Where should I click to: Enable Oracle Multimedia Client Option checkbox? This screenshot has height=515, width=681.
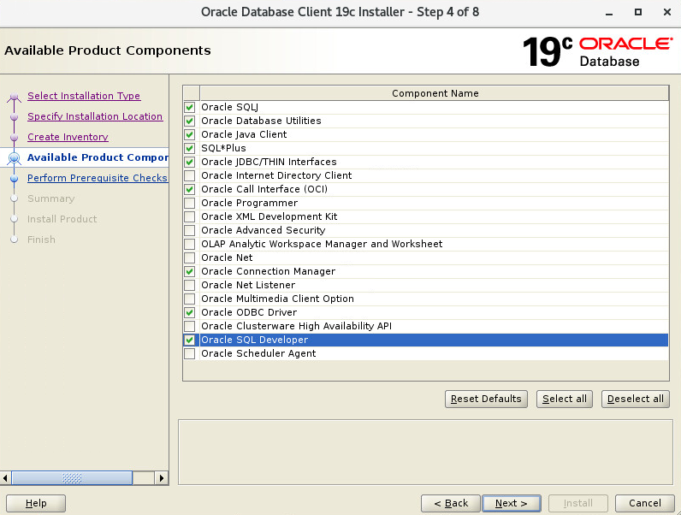click(x=189, y=299)
